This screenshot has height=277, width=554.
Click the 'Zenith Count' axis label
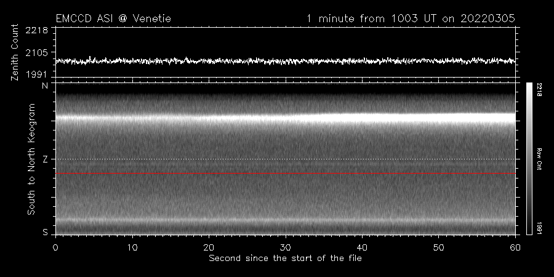click(15, 52)
